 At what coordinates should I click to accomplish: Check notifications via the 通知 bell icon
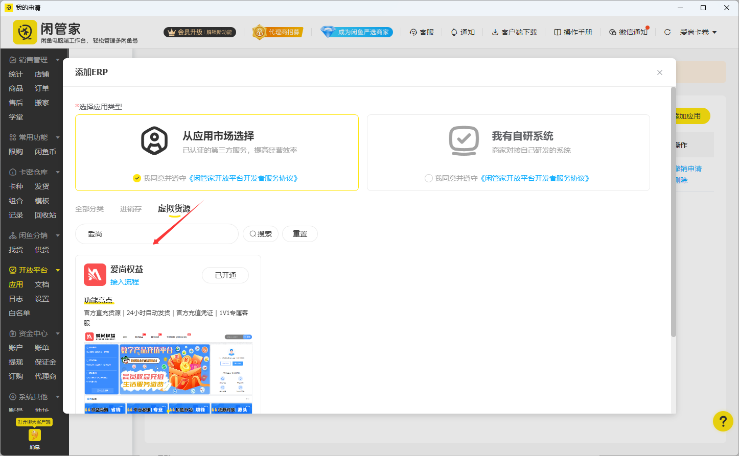pos(463,32)
